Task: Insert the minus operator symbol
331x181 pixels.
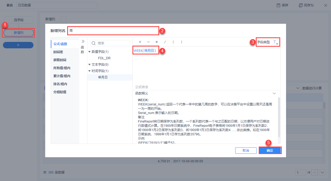Action: tap(148, 42)
